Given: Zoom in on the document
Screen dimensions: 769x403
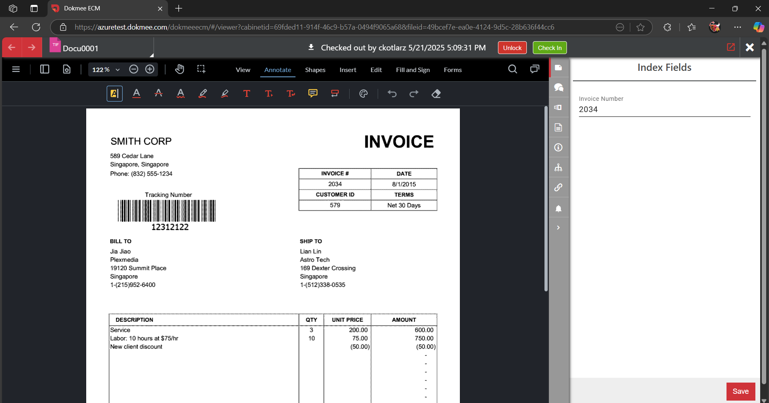Looking at the screenshot, I should [150, 69].
